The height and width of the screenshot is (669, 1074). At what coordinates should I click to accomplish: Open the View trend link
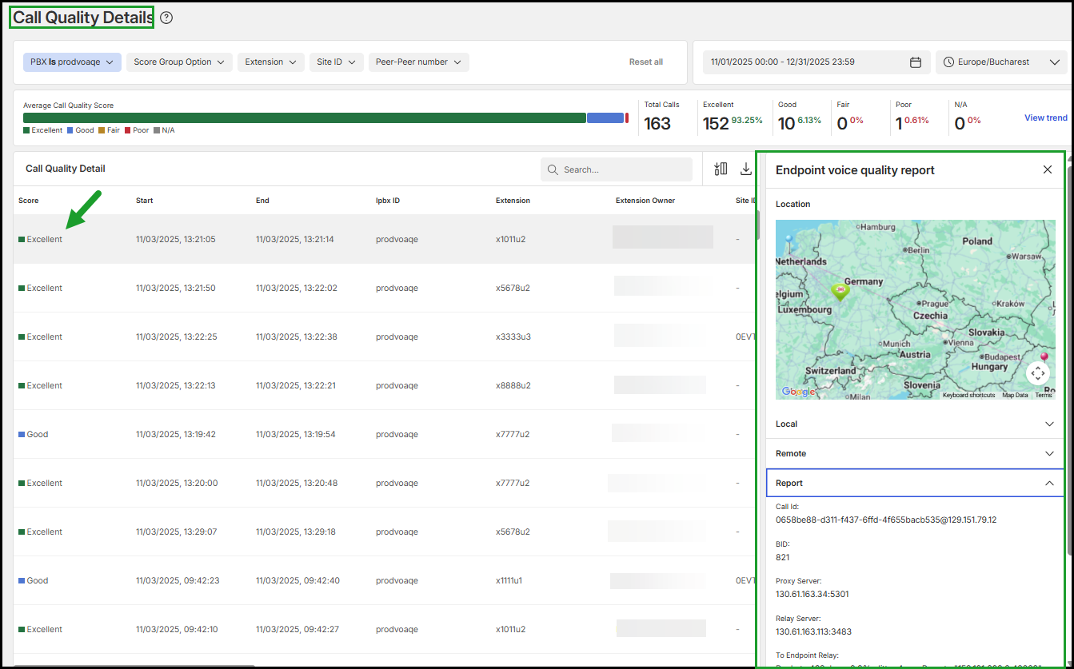pyautogui.click(x=1045, y=117)
